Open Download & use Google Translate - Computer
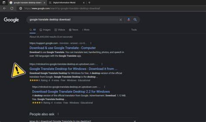The image size is (206, 122). (x=63, y=48)
